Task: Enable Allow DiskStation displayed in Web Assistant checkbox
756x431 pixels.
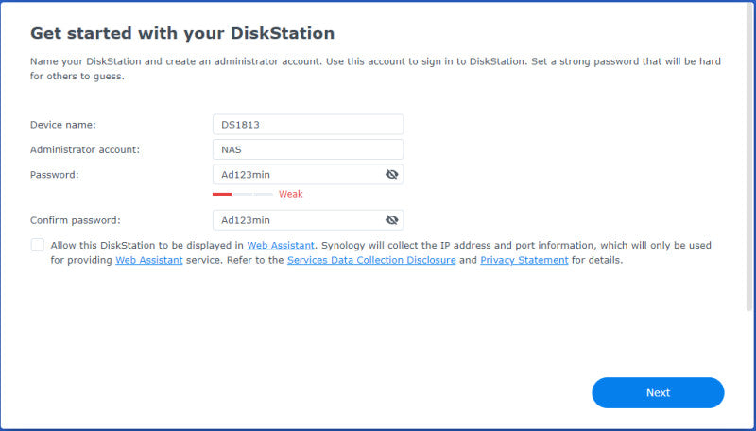Action: [38, 245]
